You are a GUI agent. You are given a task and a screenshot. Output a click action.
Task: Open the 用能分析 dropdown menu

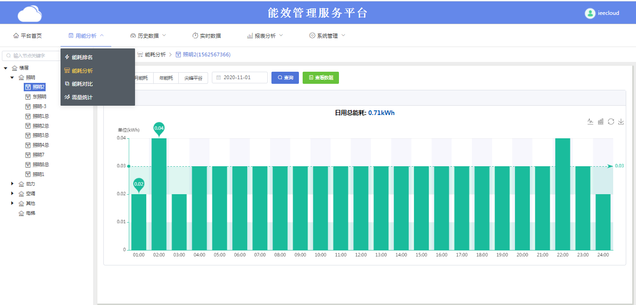[x=86, y=36]
